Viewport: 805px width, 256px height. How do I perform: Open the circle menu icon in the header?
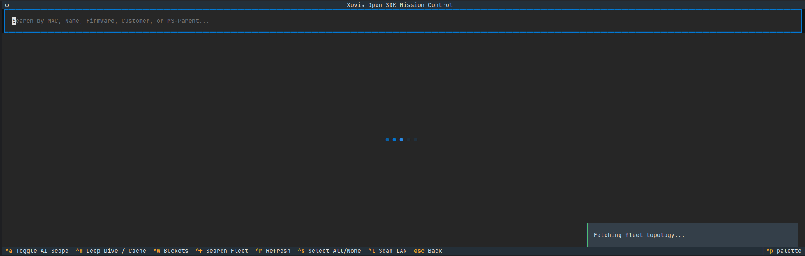[x=7, y=5]
